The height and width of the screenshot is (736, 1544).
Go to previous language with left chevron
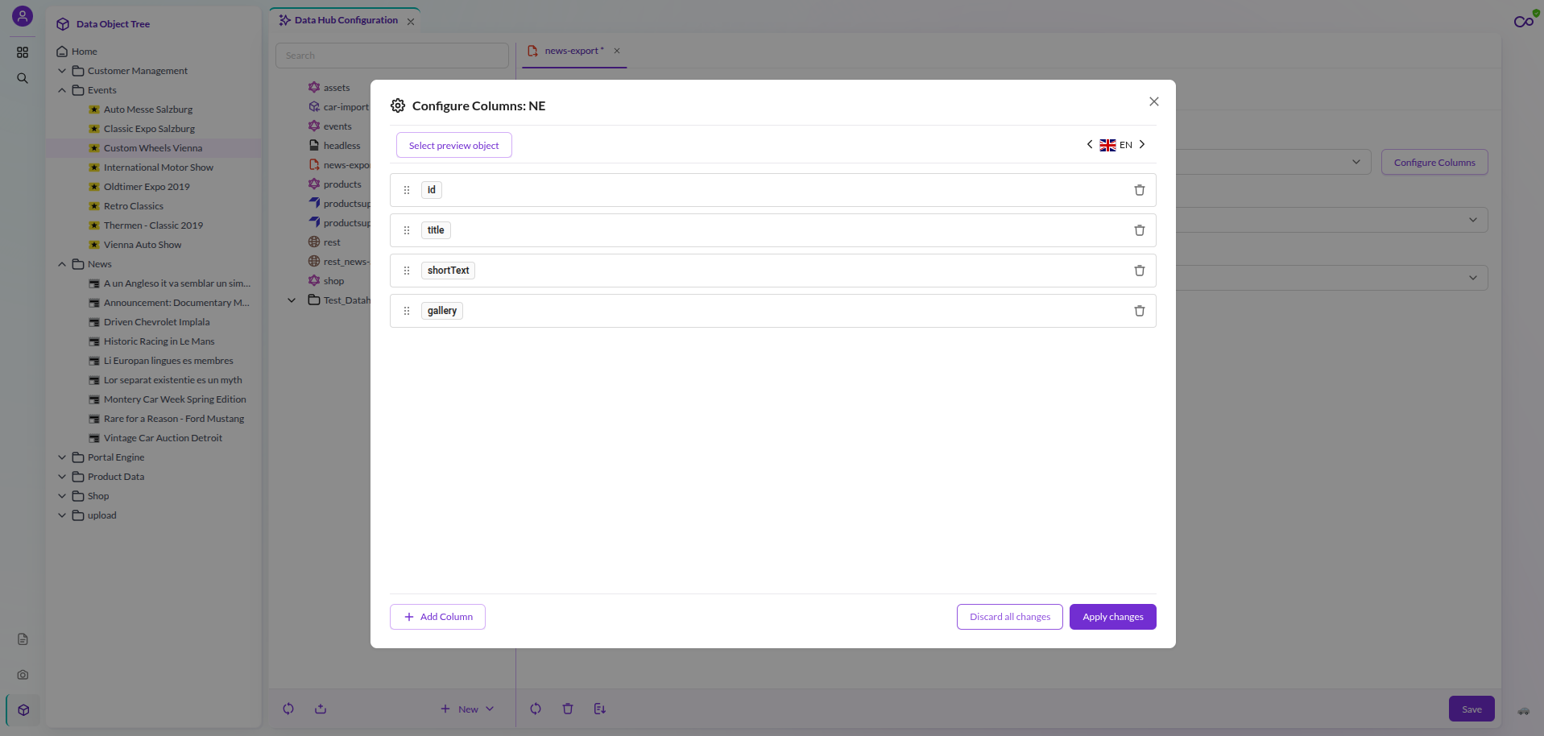[x=1090, y=145]
